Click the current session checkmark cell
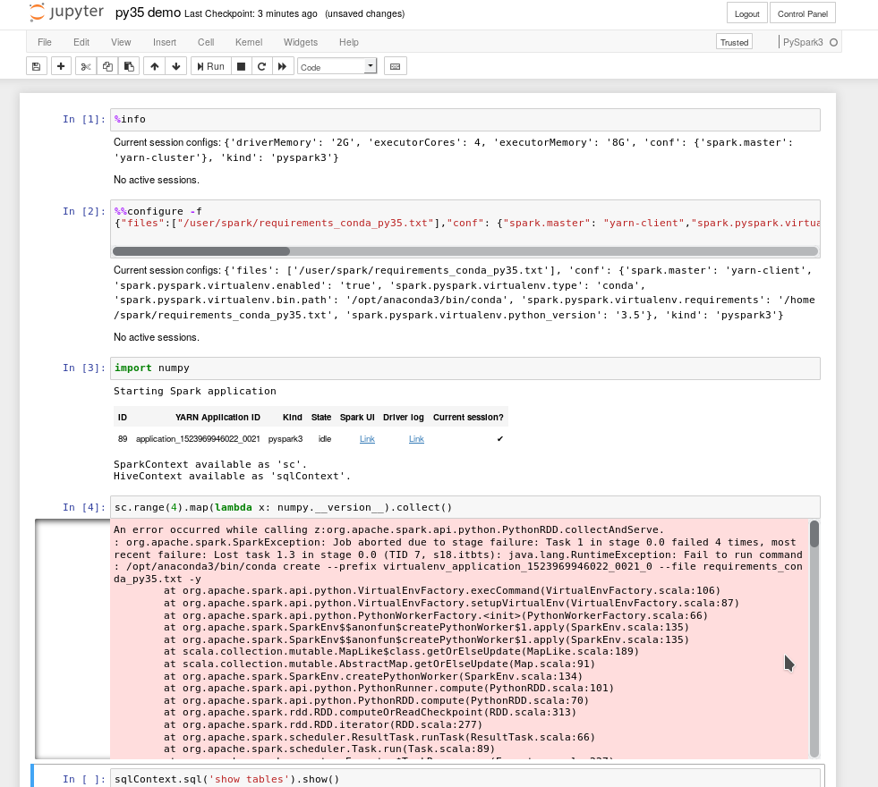Screen dimensions: 878x787 499,438
